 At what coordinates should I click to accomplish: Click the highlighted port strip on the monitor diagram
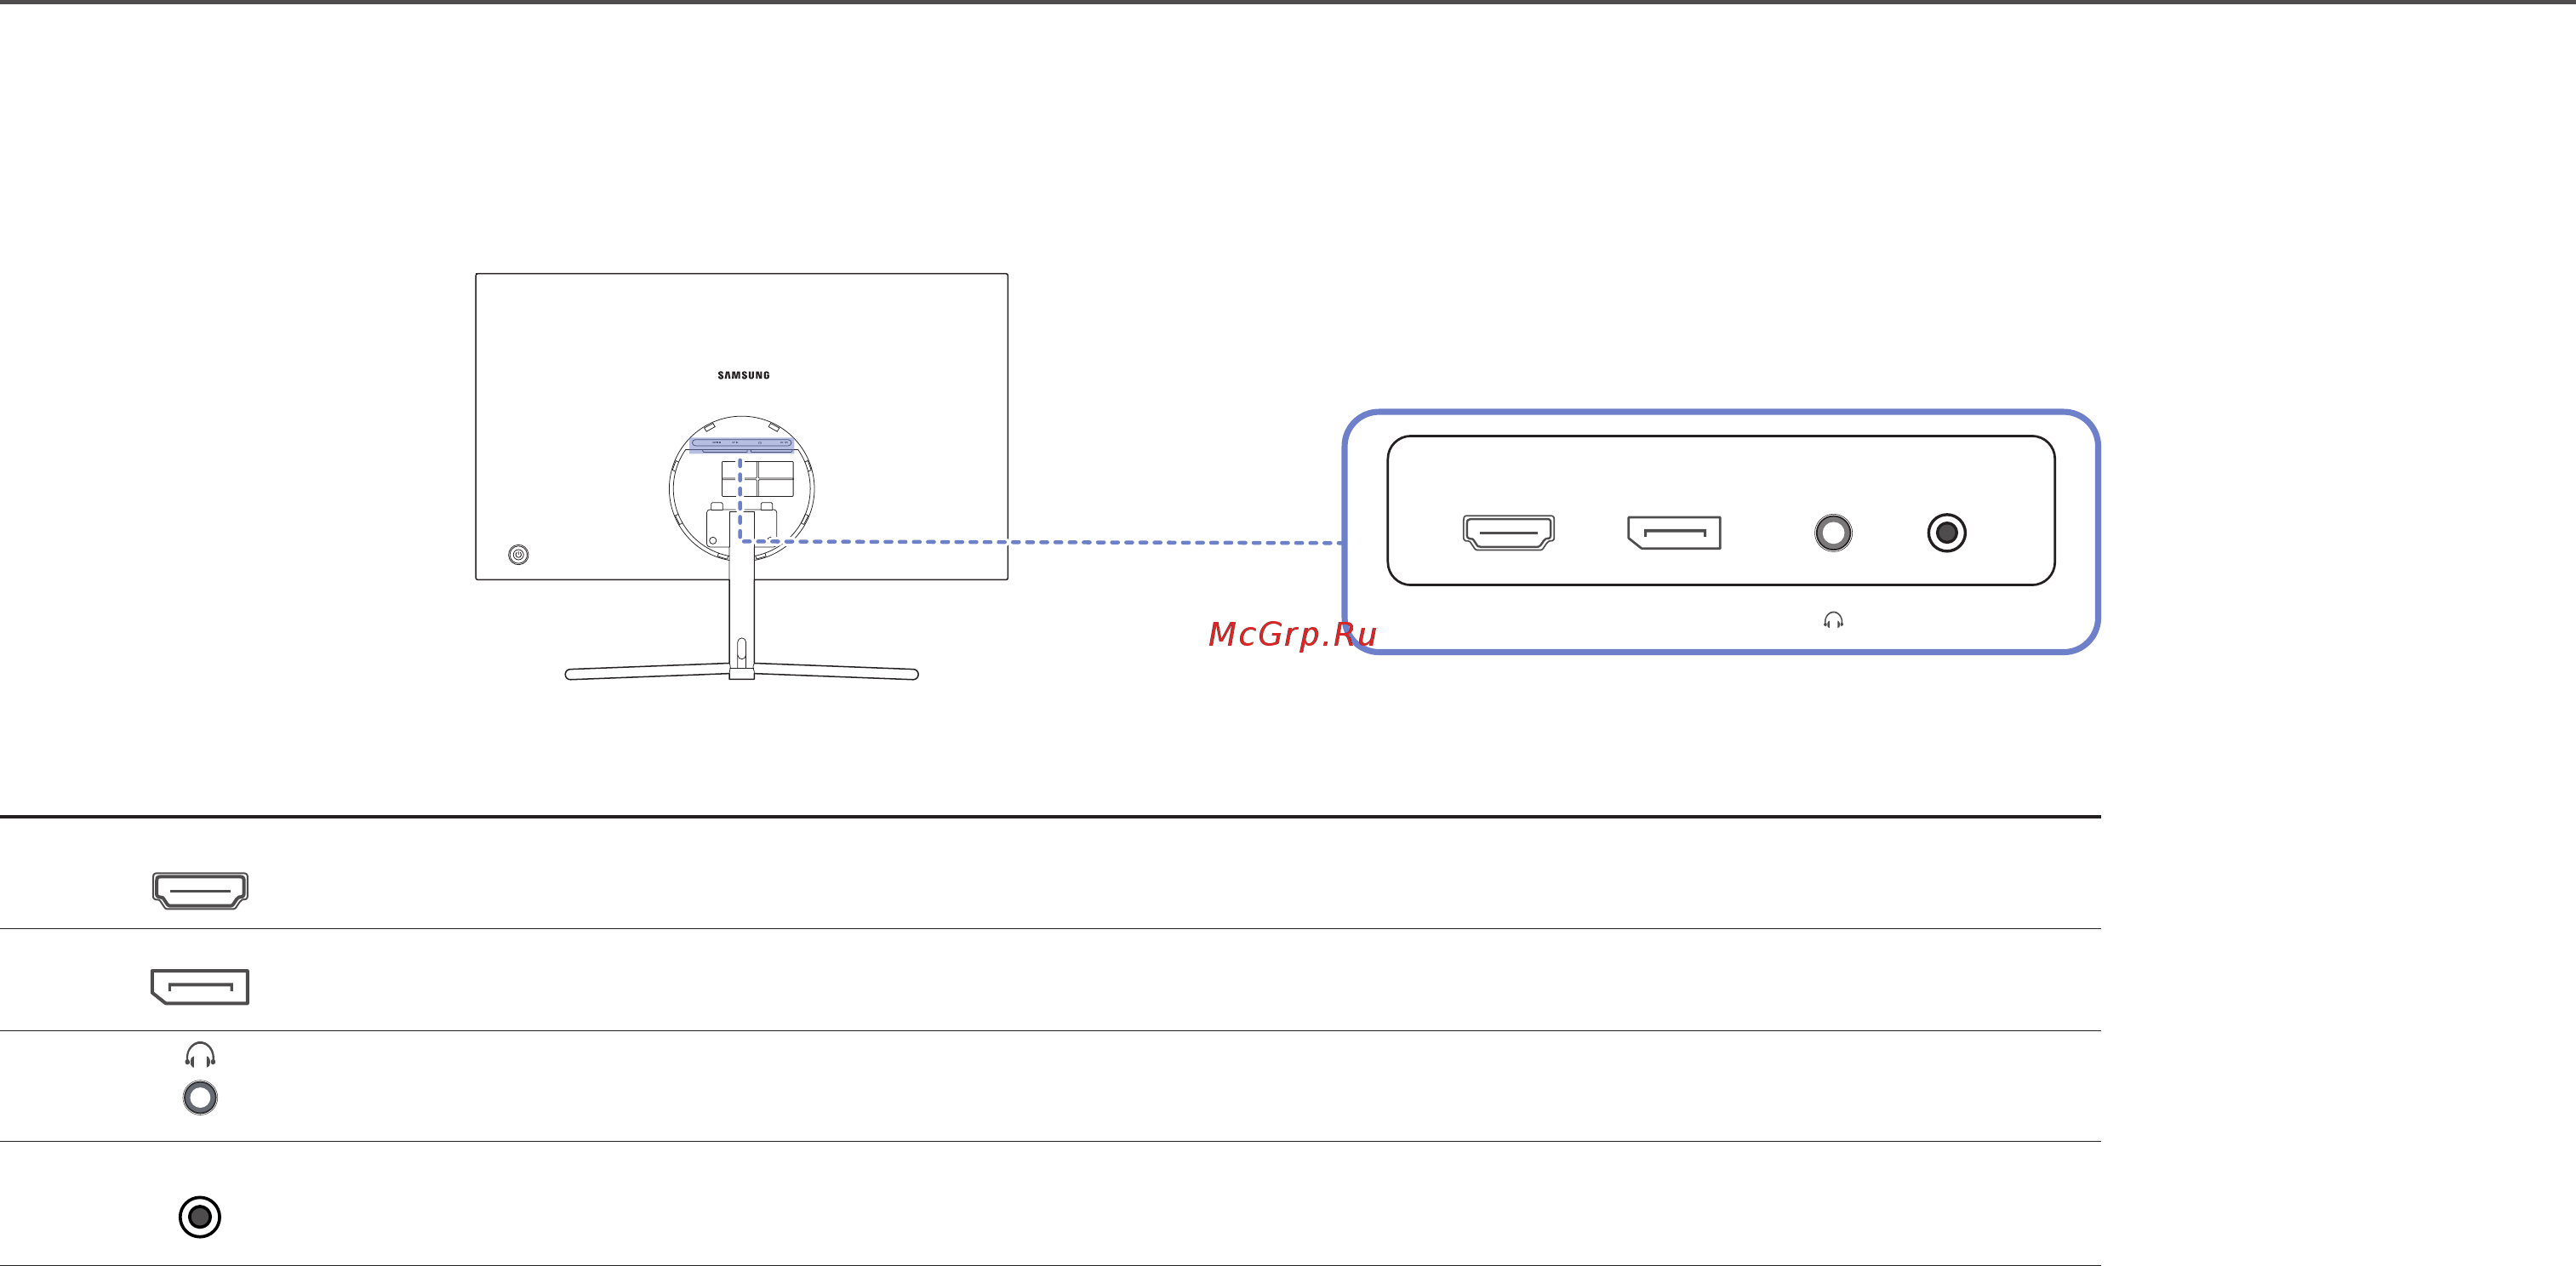(x=741, y=444)
